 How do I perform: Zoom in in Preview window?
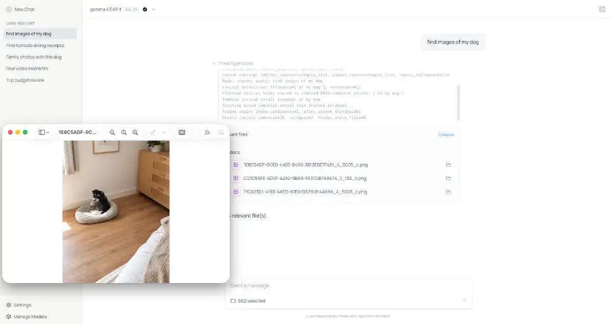(x=135, y=132)
